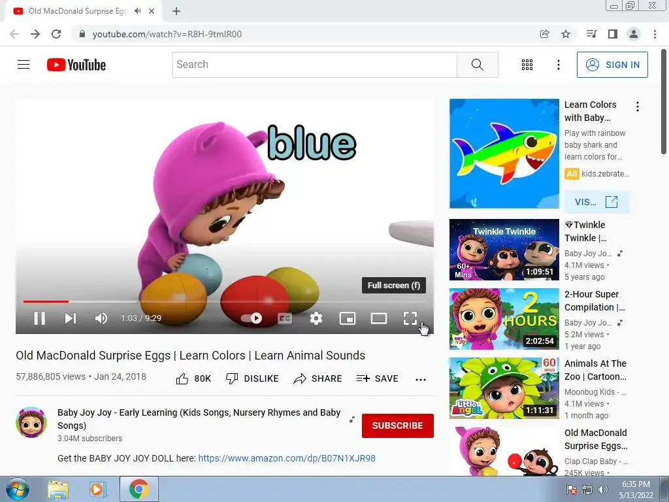Go to YouTube home via logo
Image resolution: width=669 pixels, height=502 pixels.
pos(76,65)
